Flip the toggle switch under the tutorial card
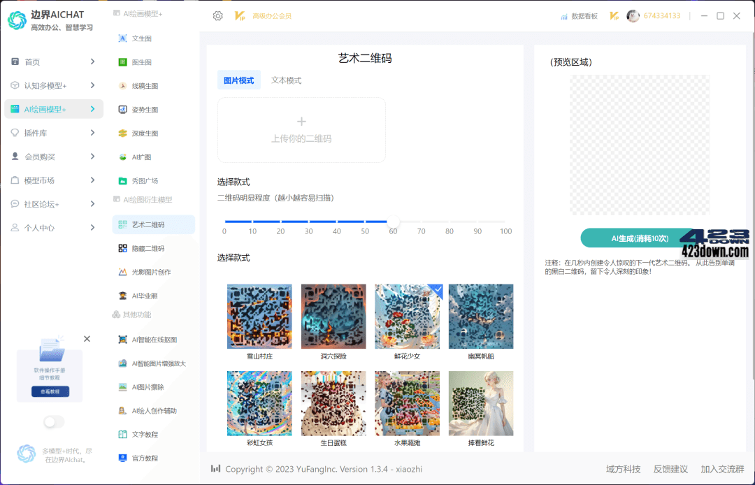Viewport: 755px width, 485px height. click(53, 422)
